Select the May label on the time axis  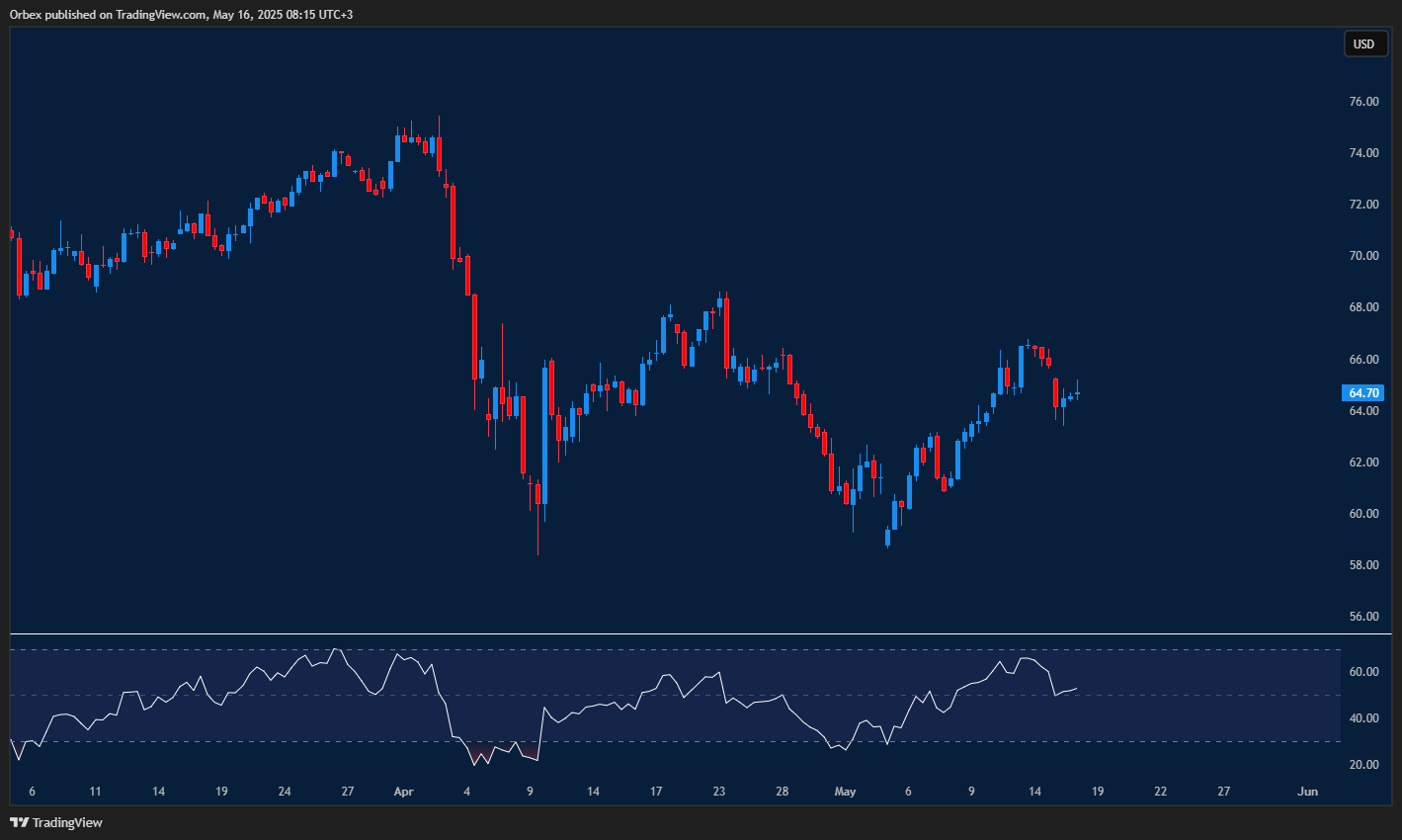(x=845, y=792)
